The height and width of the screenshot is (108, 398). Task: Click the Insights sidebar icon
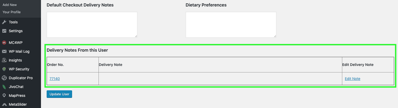click(x=4, y=60)
